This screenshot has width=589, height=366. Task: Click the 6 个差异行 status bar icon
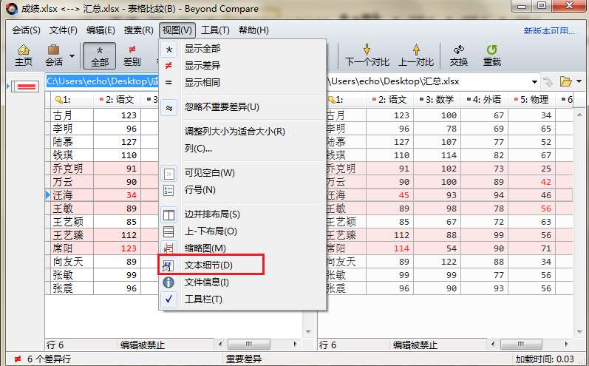click(x=17, y=359)
